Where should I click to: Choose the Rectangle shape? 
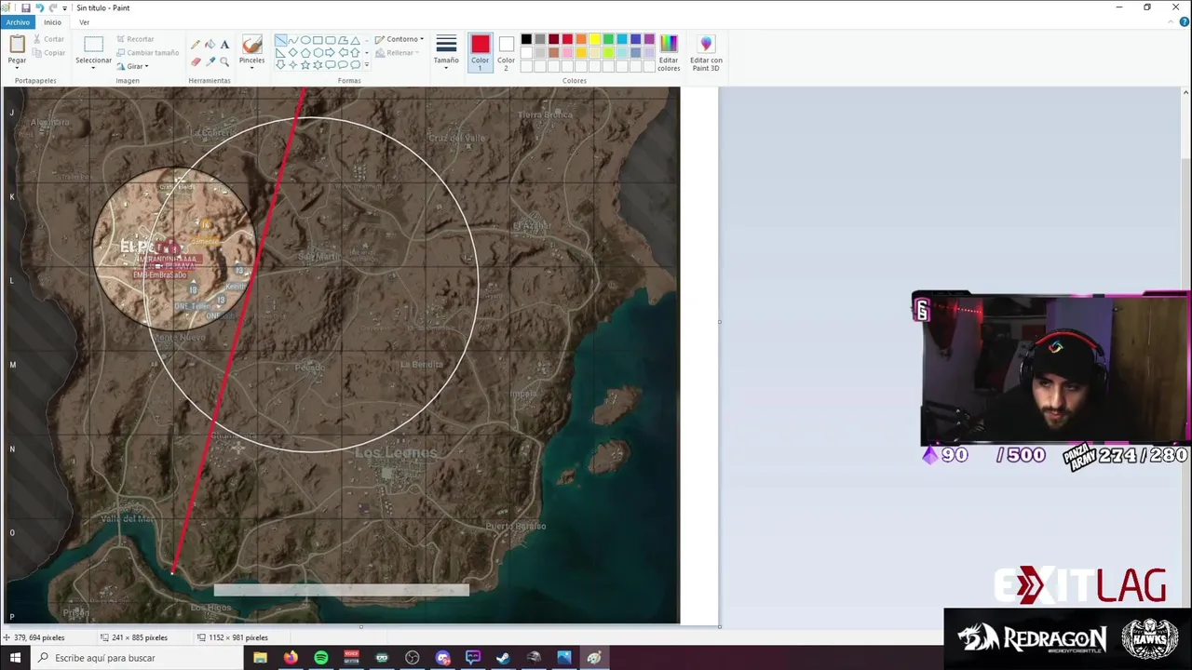pyautogui.click(x=318, y=40)
